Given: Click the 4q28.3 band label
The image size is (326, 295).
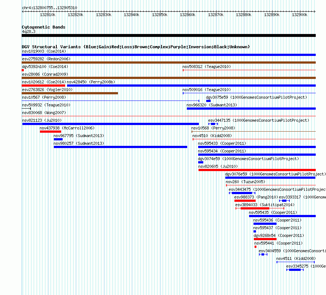Looking at the screenshot, I should click(29, 31).
